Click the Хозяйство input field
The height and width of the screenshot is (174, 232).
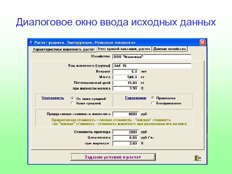coord(152,57)
